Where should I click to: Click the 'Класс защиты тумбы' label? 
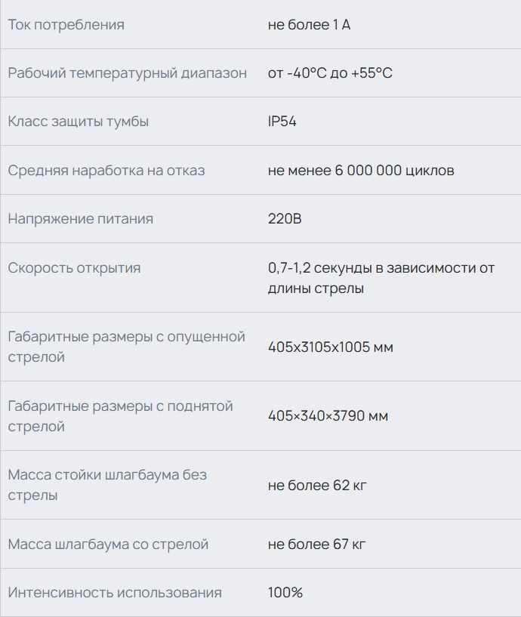pos(79,122)
